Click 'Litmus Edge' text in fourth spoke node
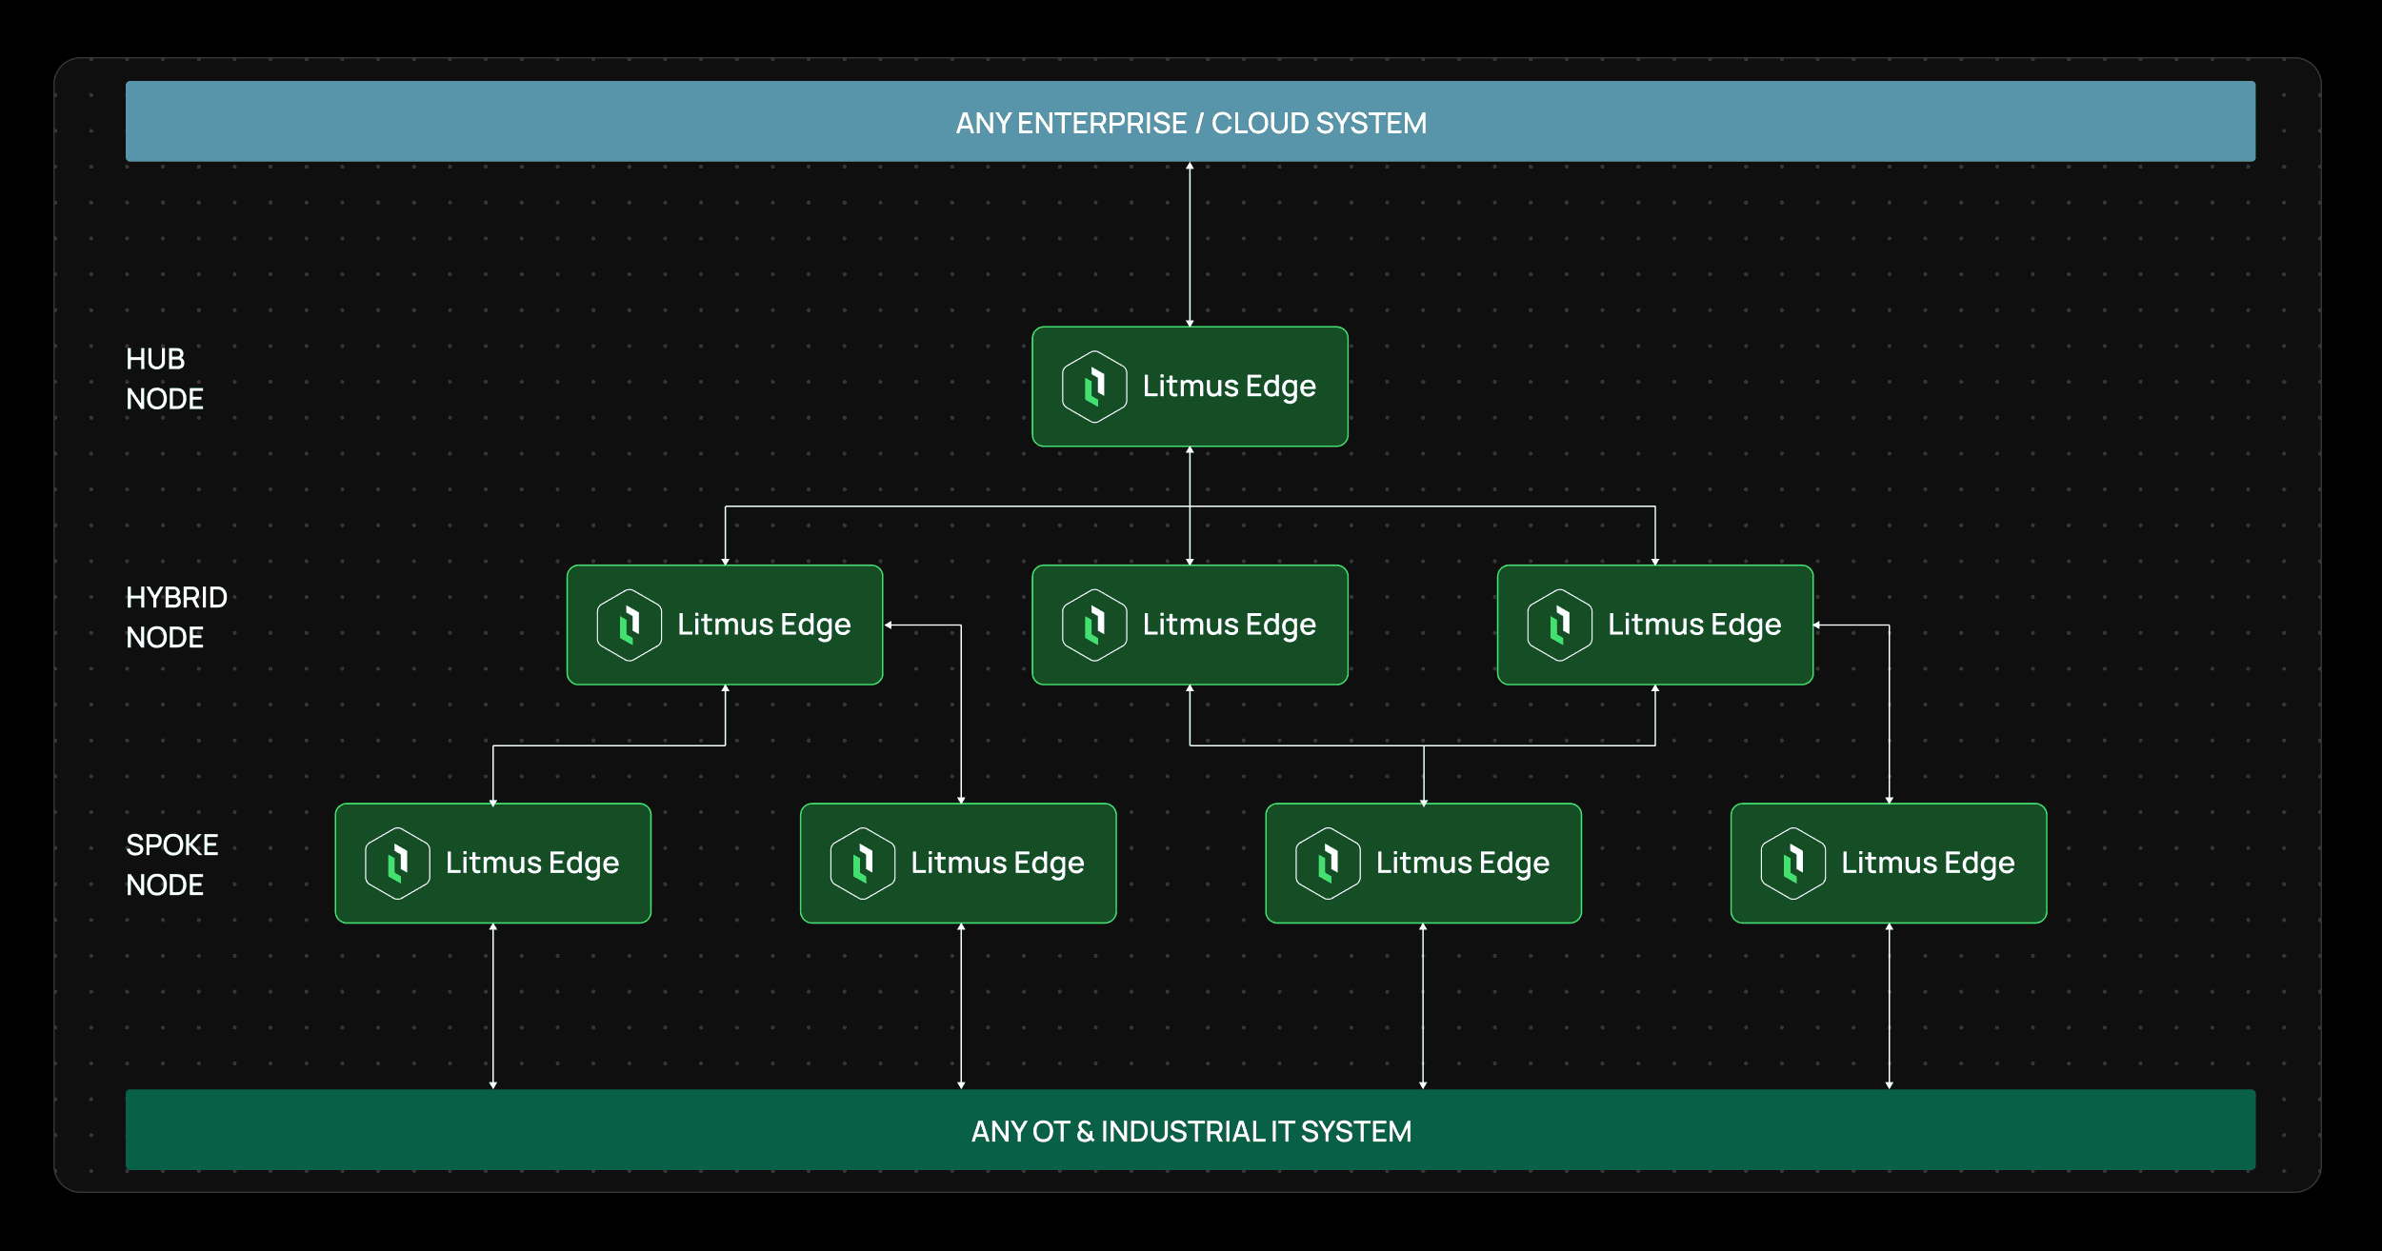The image size is (2382, 1251). coord(1928,864)
